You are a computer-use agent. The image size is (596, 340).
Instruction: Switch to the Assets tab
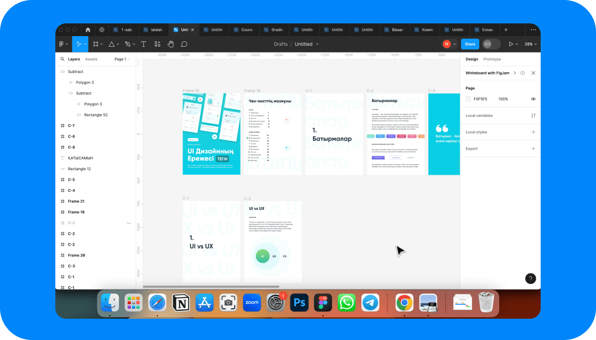(x=91, y=59)
